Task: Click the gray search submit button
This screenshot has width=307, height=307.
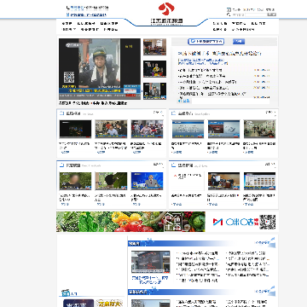Action: (x=271, y=14)
